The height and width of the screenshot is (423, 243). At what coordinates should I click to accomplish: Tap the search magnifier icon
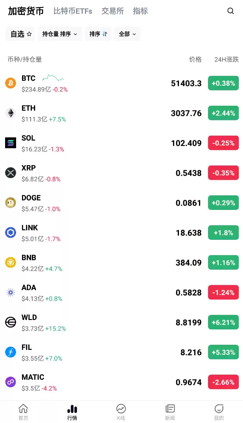pos(231,11)
